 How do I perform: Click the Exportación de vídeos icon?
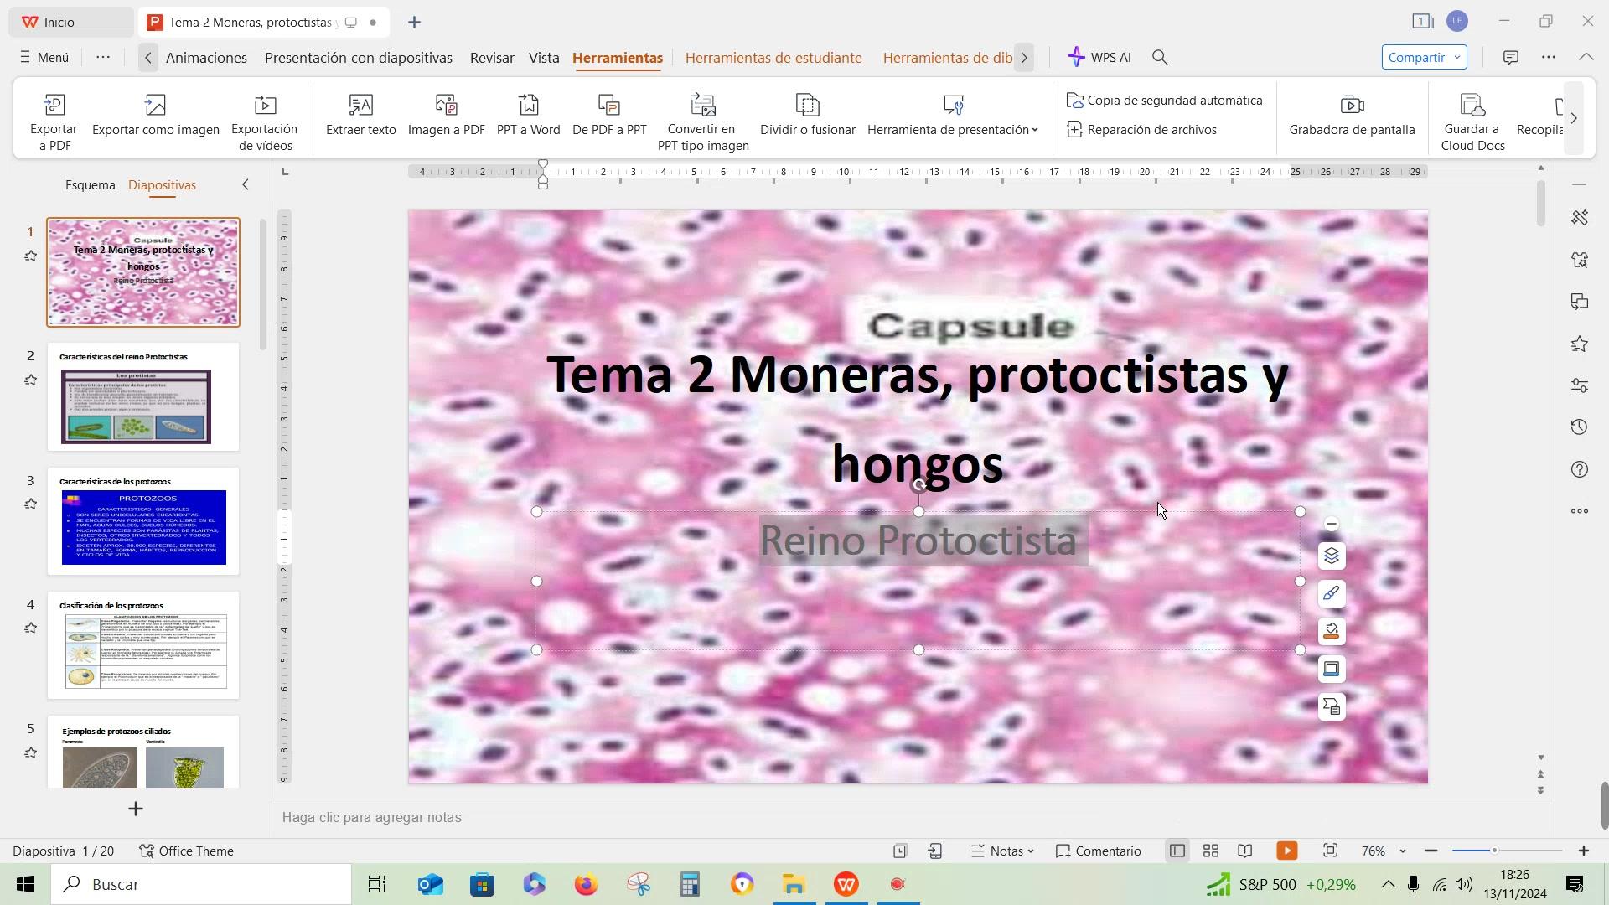(265, 106)
